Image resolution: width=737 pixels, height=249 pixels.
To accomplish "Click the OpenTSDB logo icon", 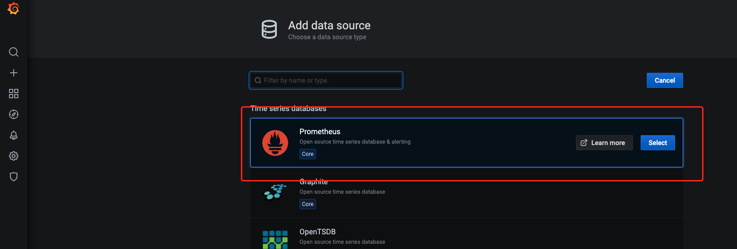I will tap(275, 240).
